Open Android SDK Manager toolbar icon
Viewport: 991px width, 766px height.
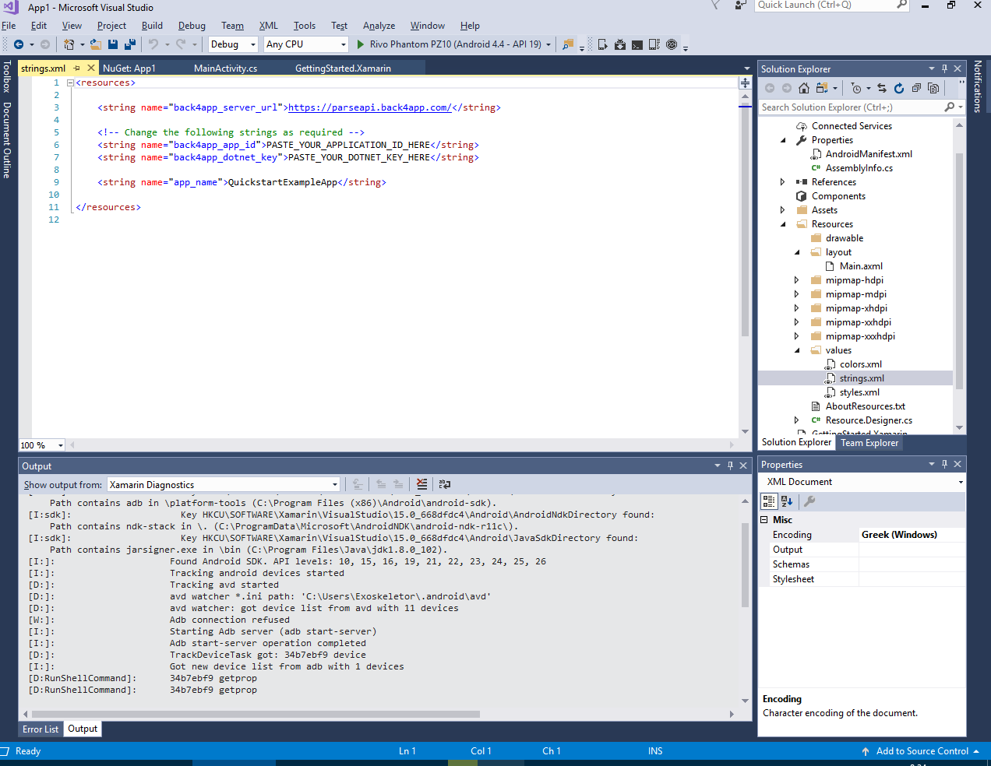[620, 44]
